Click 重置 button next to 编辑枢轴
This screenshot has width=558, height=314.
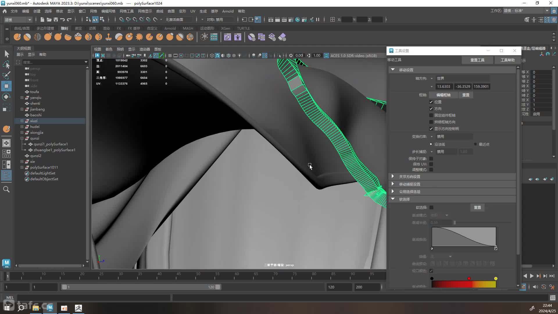pyautogui.click(x=466, y=95)
